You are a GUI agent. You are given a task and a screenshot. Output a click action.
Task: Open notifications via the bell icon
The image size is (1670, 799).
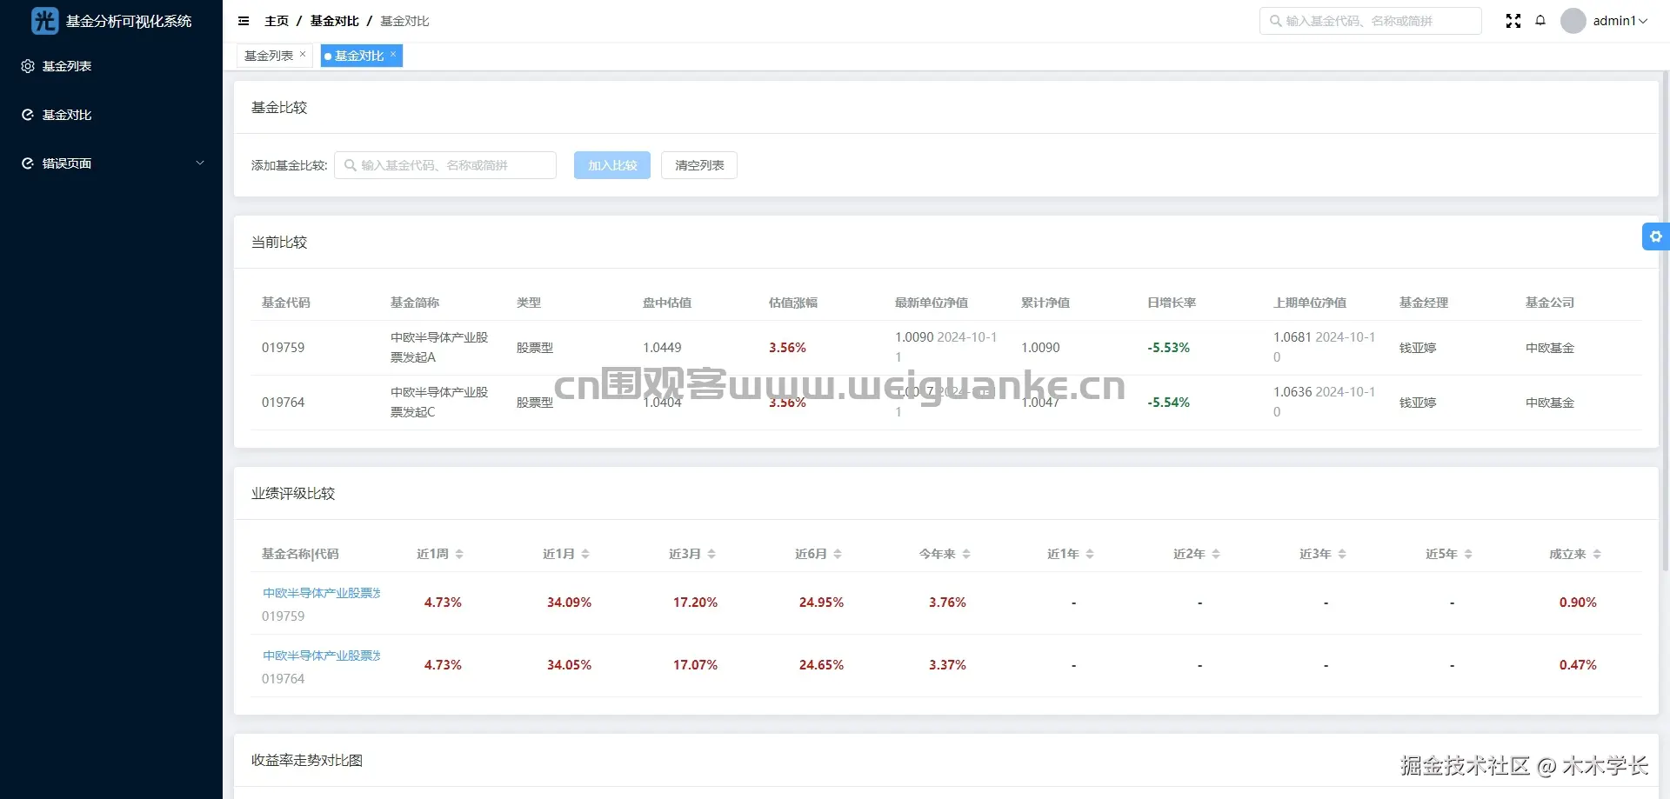pos(1540,21)
